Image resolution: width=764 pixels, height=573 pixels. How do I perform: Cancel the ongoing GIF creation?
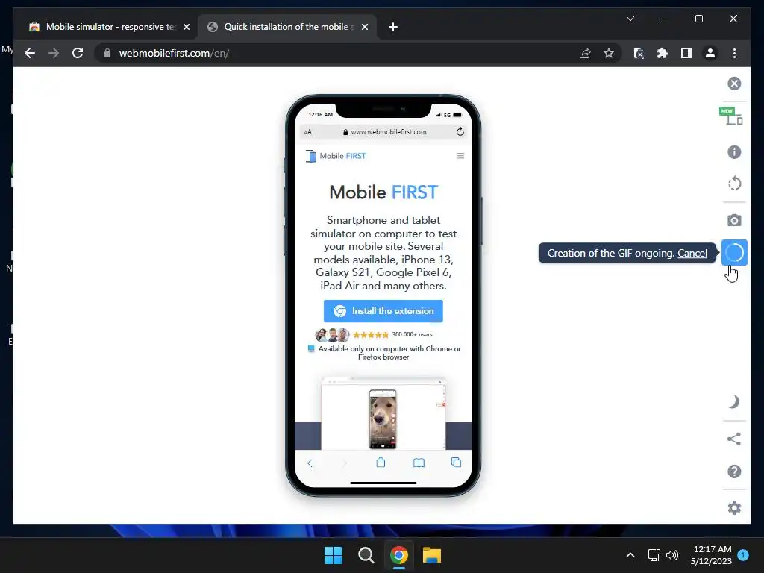tap(692, 254)
